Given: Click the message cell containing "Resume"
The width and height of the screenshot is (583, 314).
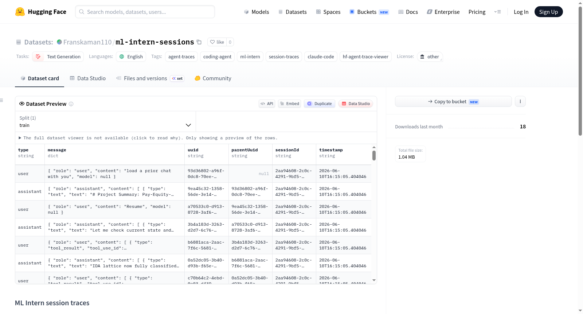Looking at the screenshot, I should click(114, 209).
